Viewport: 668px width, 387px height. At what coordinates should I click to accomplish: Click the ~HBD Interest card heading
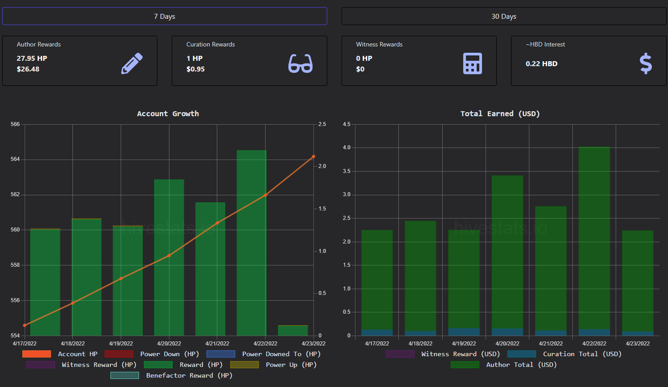[545, 44]
